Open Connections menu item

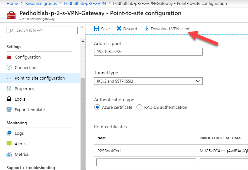pyautogui.click(x=27, y=67)
